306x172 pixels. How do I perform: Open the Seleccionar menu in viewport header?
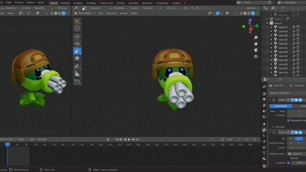(111, 13)
